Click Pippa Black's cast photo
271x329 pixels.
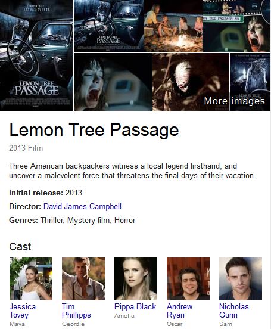[x=136, y=279]
